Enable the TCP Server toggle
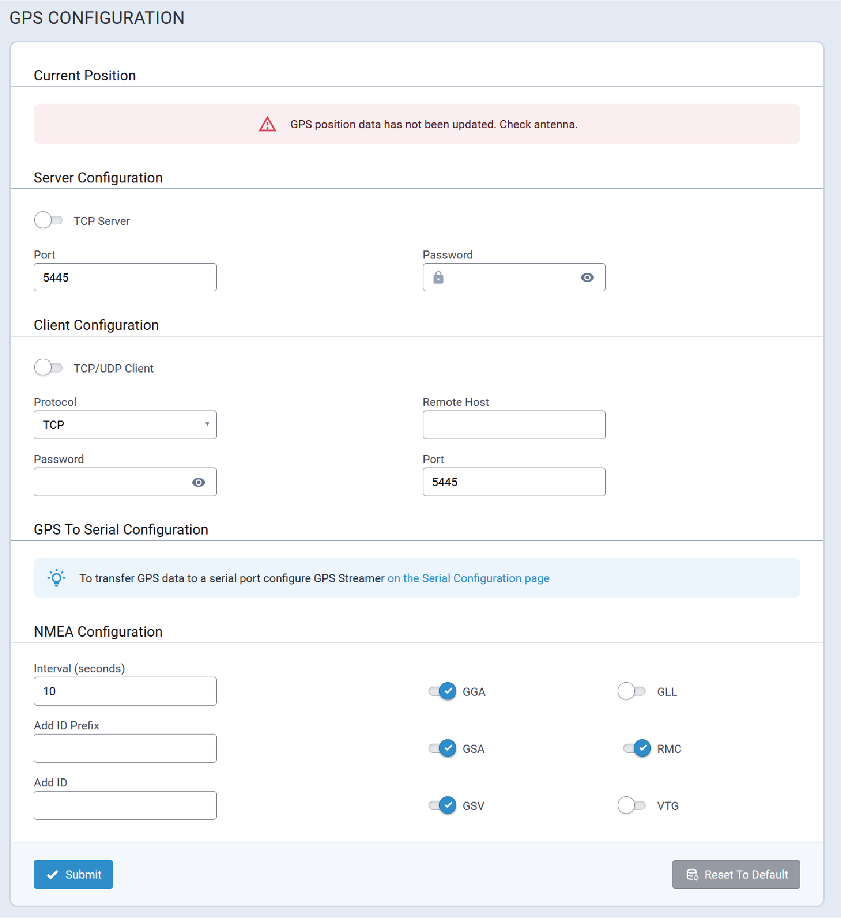The image size is (841, 918). pyautogui.click(x=48, y=220)
